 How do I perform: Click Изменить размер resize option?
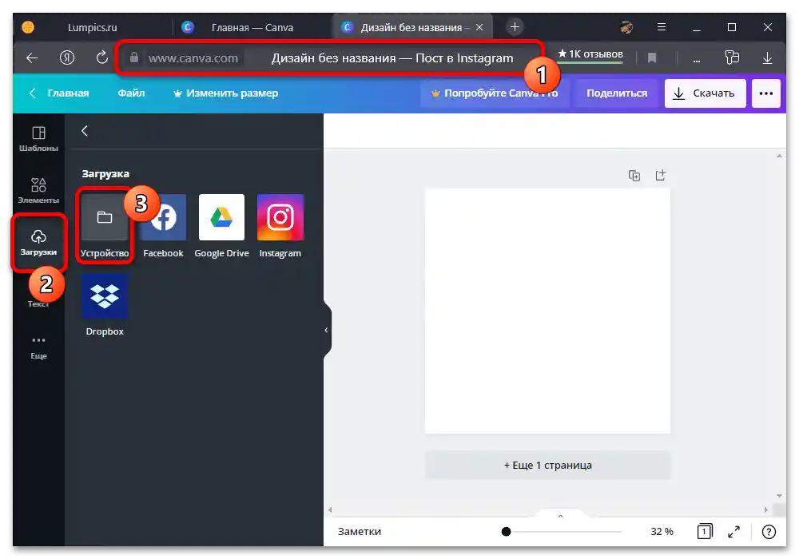pos(226,93)
